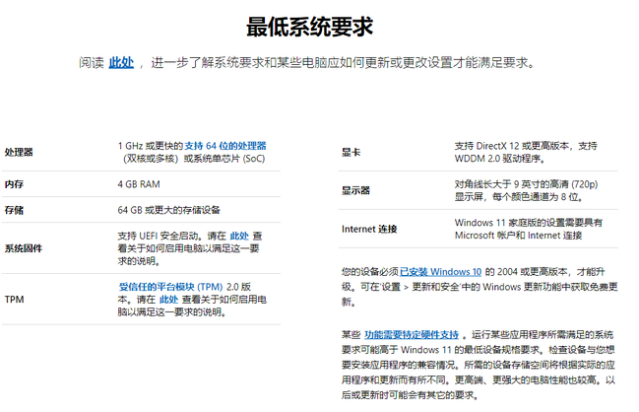
Task: Open the 支持 64 位的处理器 link
Action: (225, 146)
